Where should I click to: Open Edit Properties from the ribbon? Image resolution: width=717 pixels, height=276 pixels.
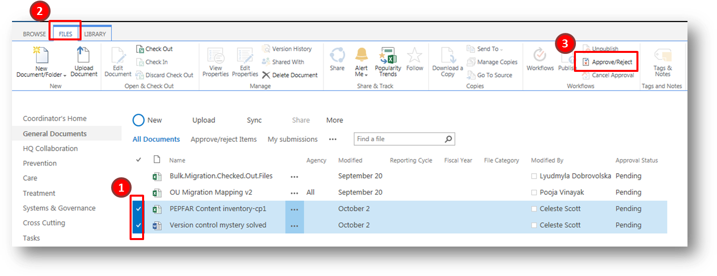245,62
